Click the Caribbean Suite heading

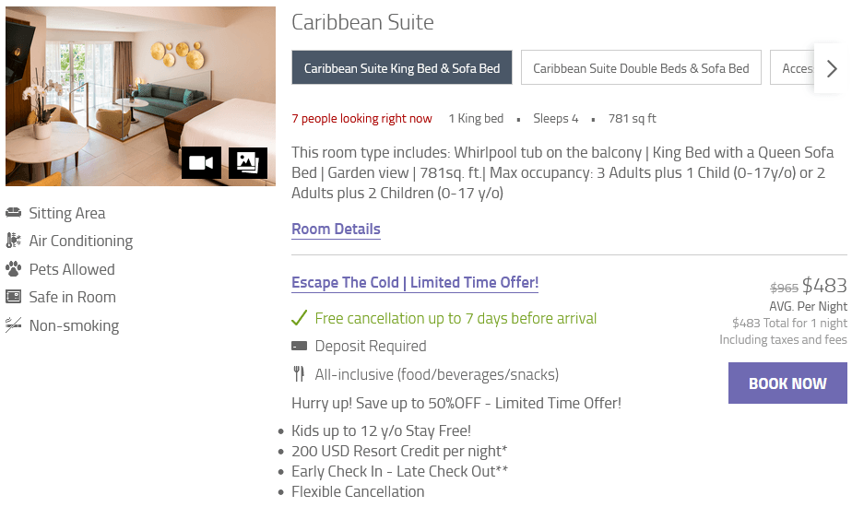362,23
